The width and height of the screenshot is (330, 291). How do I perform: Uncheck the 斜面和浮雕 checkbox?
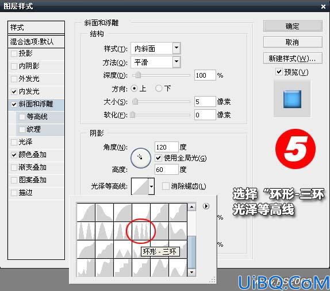click(x=14, y=104)
